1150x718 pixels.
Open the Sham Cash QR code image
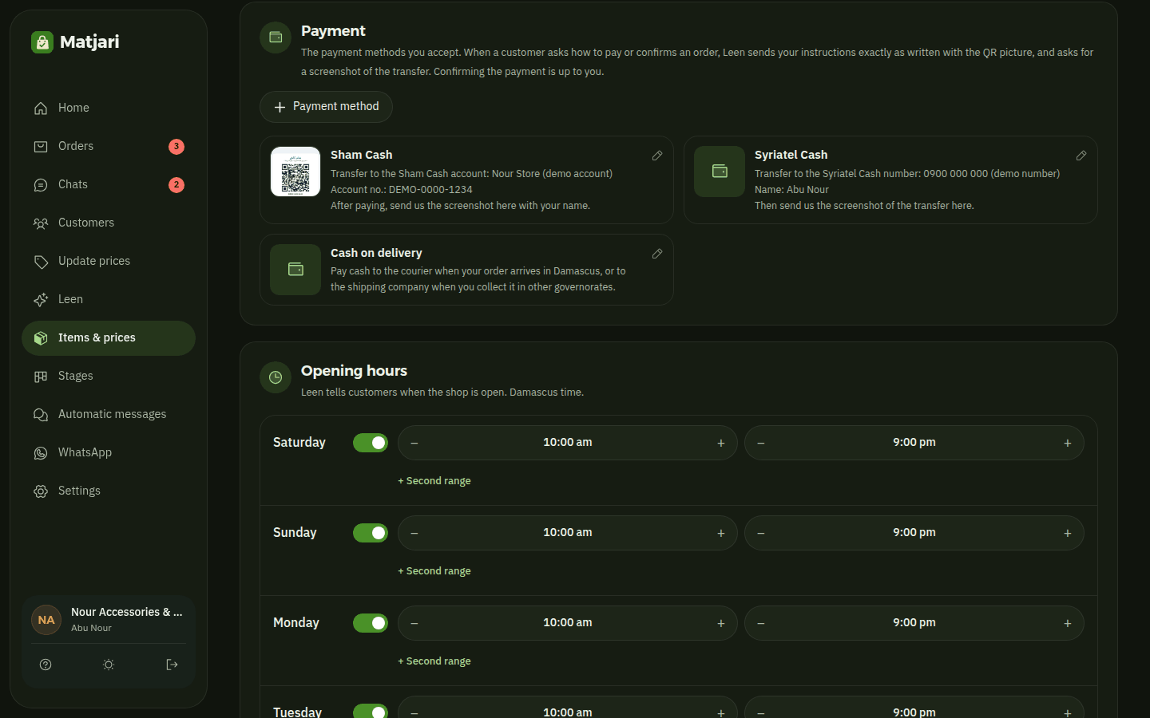(x=295, y=172)
